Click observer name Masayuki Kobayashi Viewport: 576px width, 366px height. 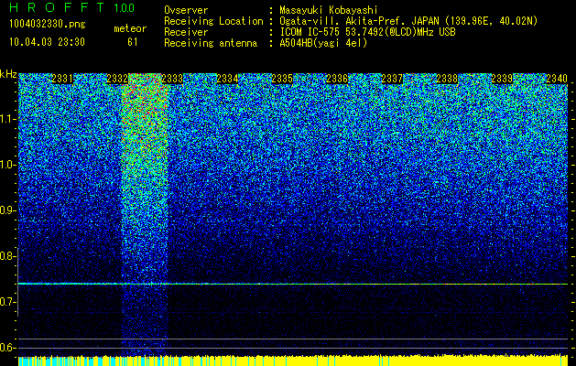pyautogui.click(x=329, y=10)
